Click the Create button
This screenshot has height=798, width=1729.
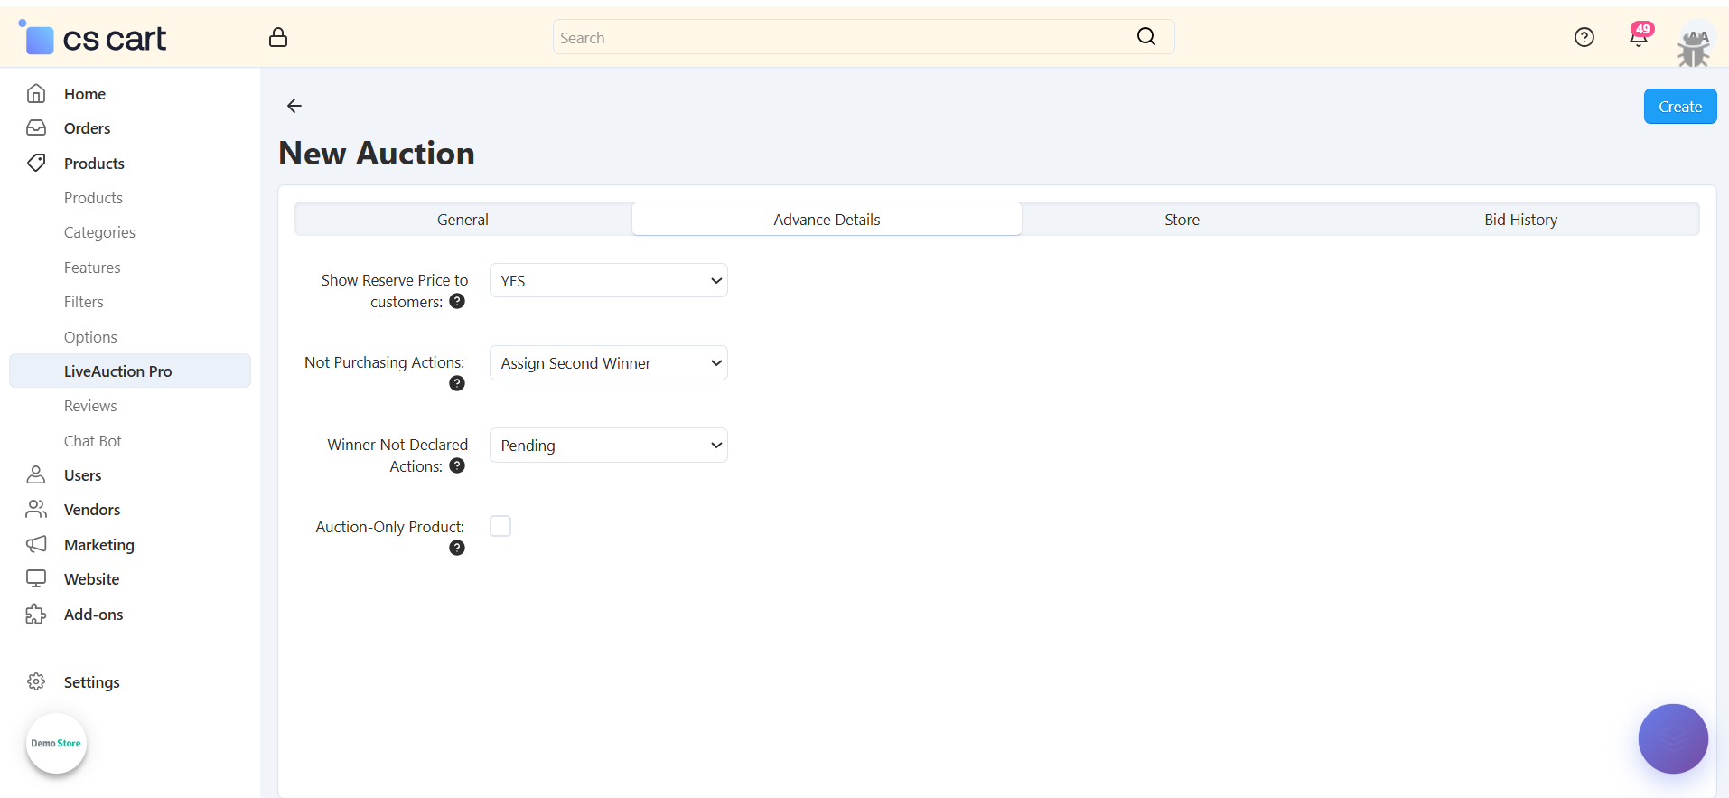pos(1679,107)
